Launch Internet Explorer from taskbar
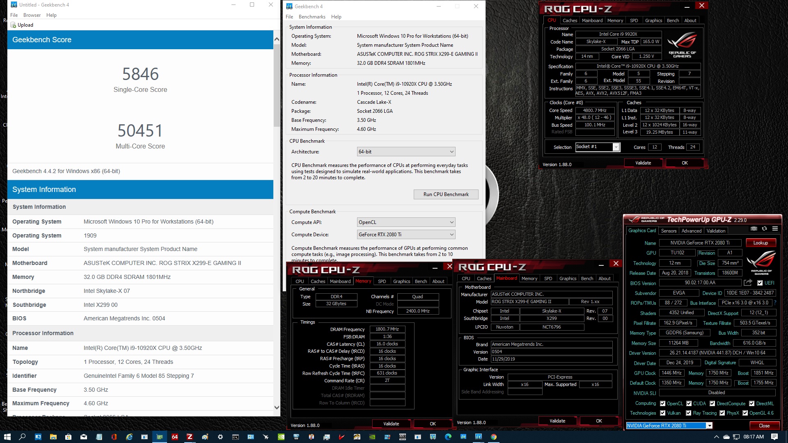 coord(129,437)
